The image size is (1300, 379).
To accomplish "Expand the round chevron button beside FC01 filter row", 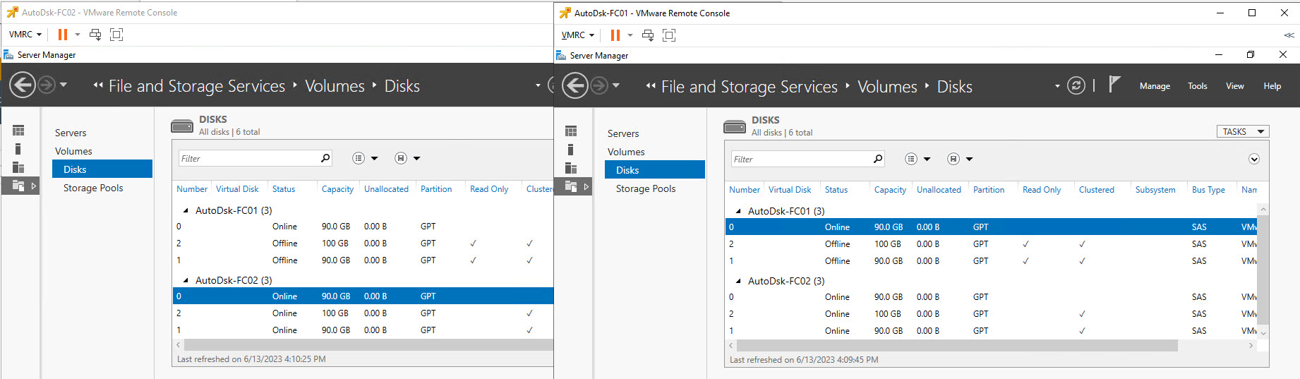I will (1254, 160).
